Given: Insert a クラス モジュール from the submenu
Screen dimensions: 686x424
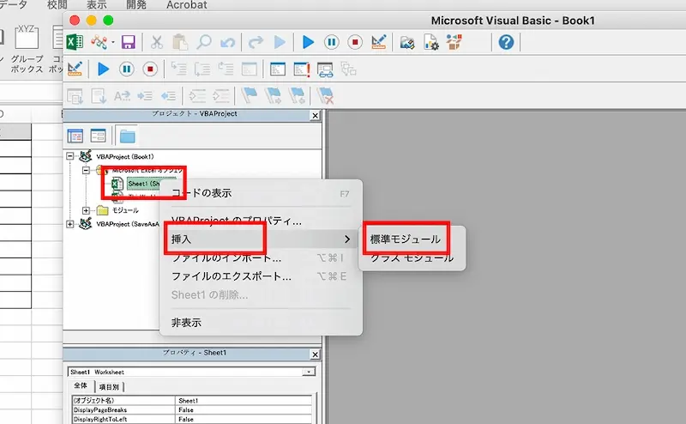Looking at the screenshot, I should (x=412, y=258).
